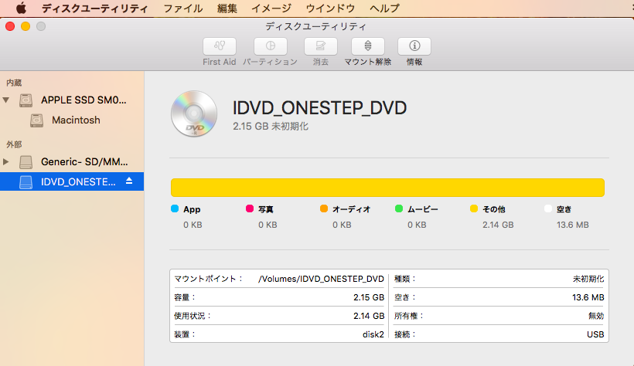The image size is (634, 366).
Task: Close the ディスクユーティリティ window
Action: coord(10,27)
